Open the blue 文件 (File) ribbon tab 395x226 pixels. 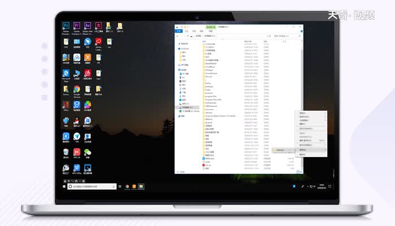[x=179, y=31]
